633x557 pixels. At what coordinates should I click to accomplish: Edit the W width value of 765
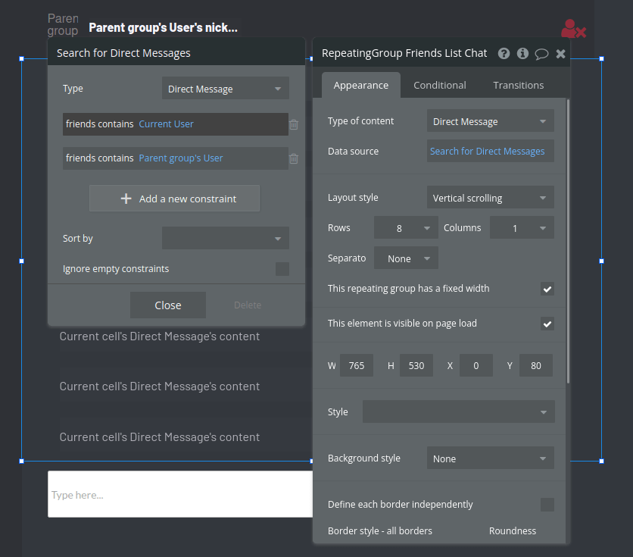[x=356, y=365]
